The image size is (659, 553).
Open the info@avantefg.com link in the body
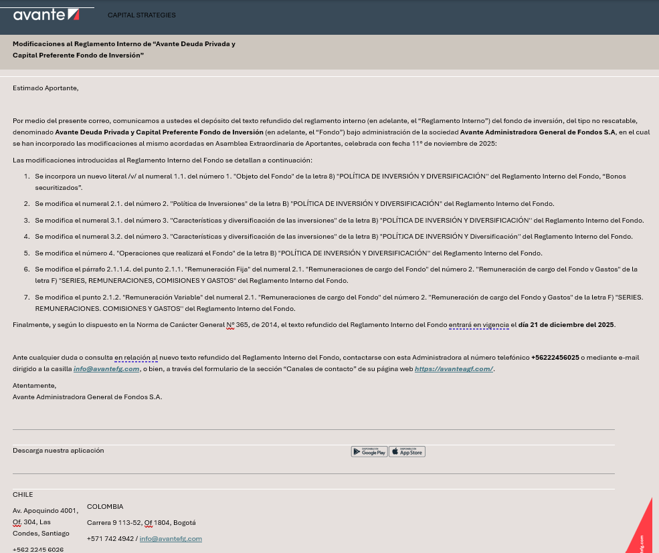(x=106, y=369)
